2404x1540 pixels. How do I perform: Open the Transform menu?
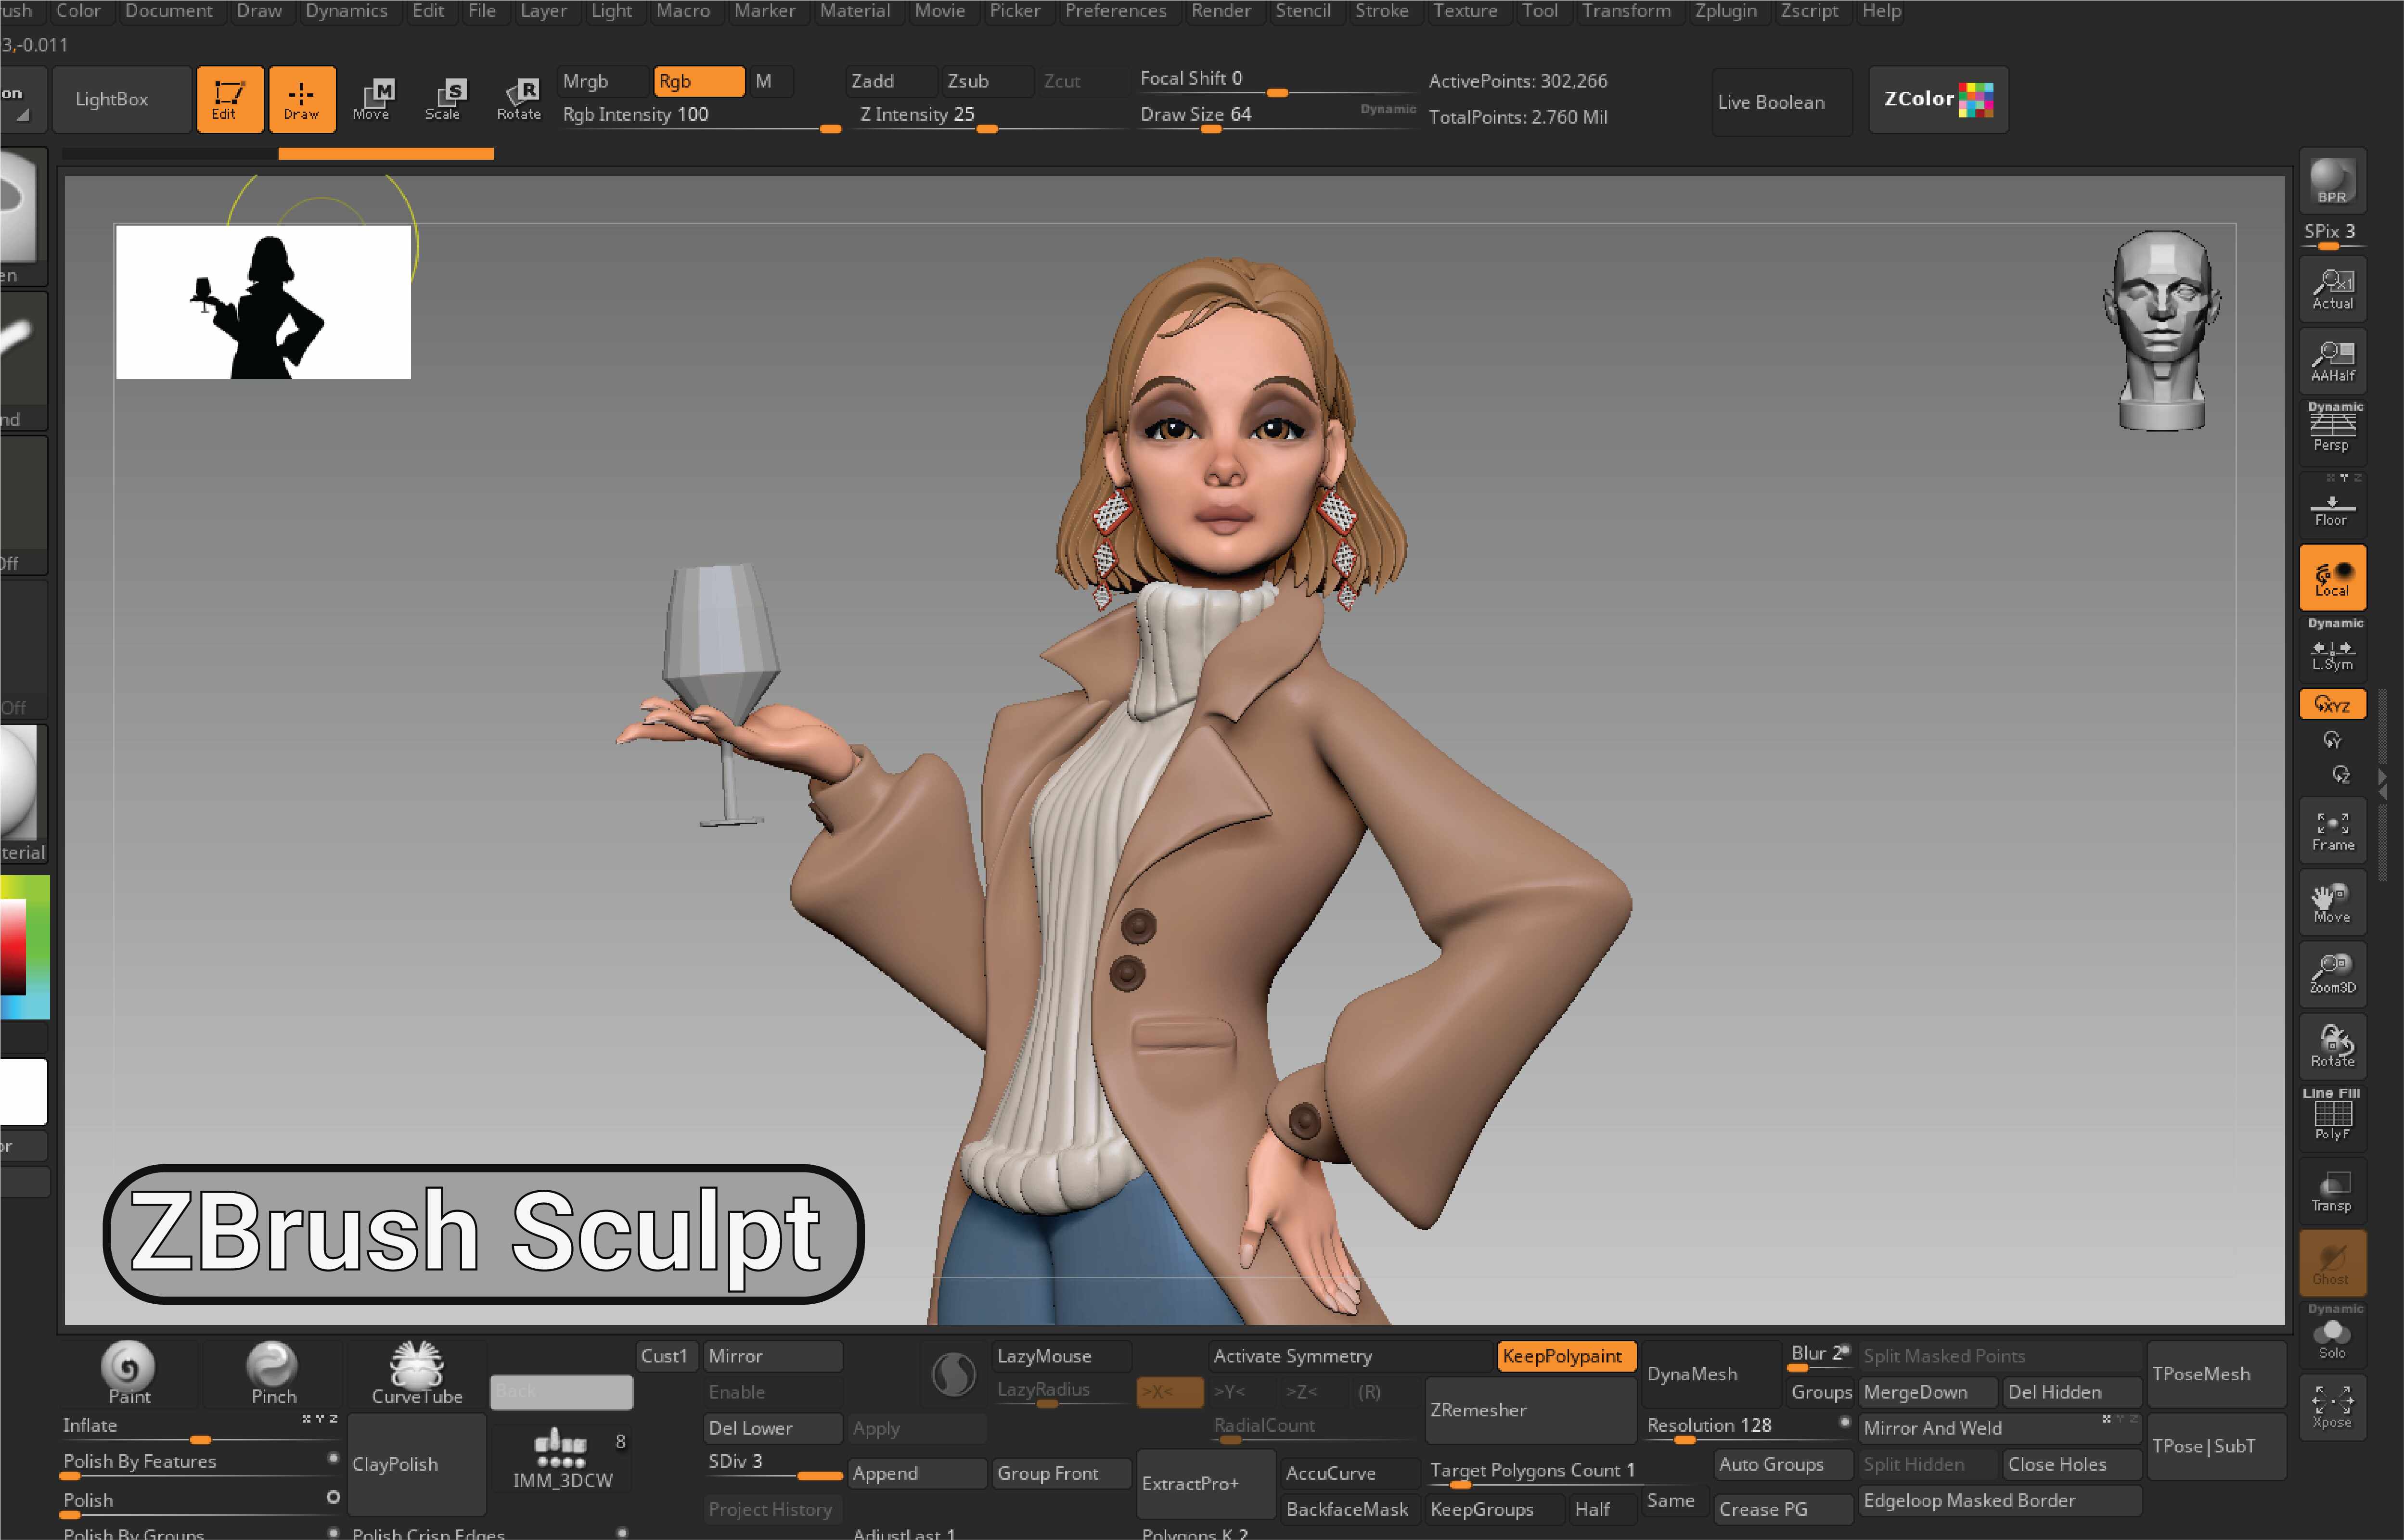click(x=1626, y=11)
